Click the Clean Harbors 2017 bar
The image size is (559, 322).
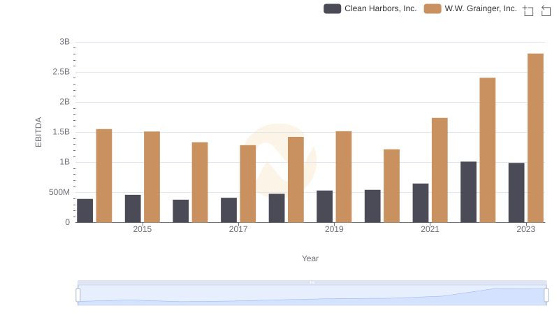pyautogui.click(x=229, y=210)
